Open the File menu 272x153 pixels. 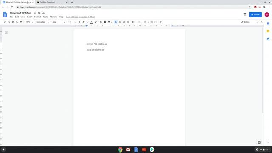point(11,17)
